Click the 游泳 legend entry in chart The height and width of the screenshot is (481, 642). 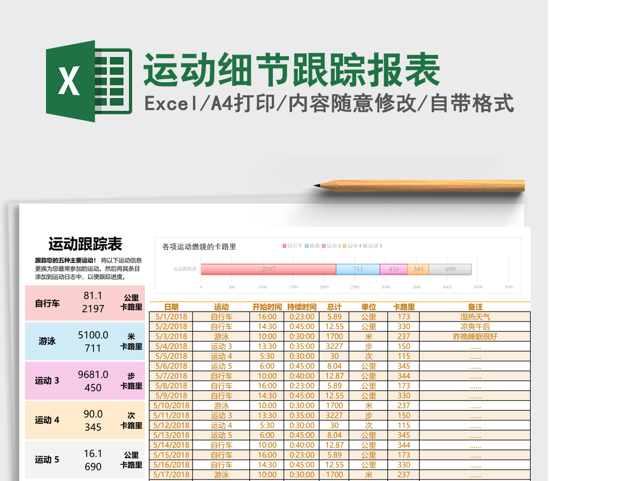[x=312, y=246]
